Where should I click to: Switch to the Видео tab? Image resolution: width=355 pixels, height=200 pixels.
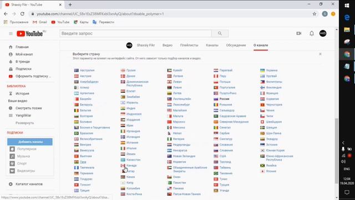pyautogui.click(x=168, y=45)
